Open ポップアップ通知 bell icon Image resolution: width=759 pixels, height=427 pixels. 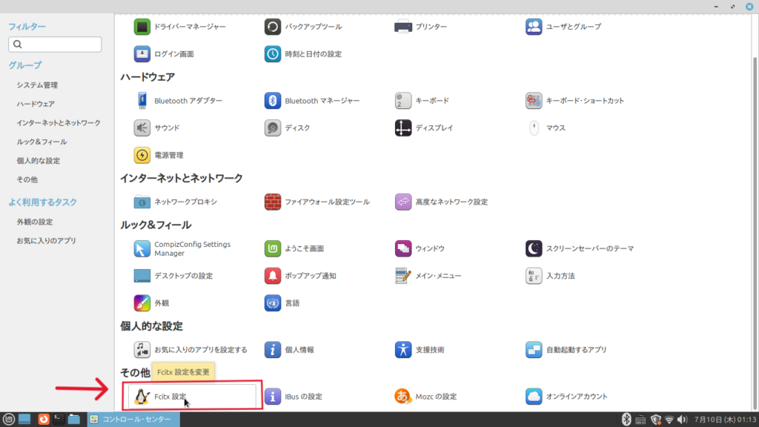point(273,276)
